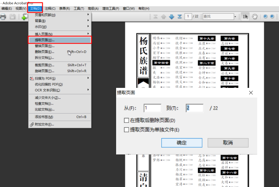Choose 删除页面(E)... menu item

point(60,52)
